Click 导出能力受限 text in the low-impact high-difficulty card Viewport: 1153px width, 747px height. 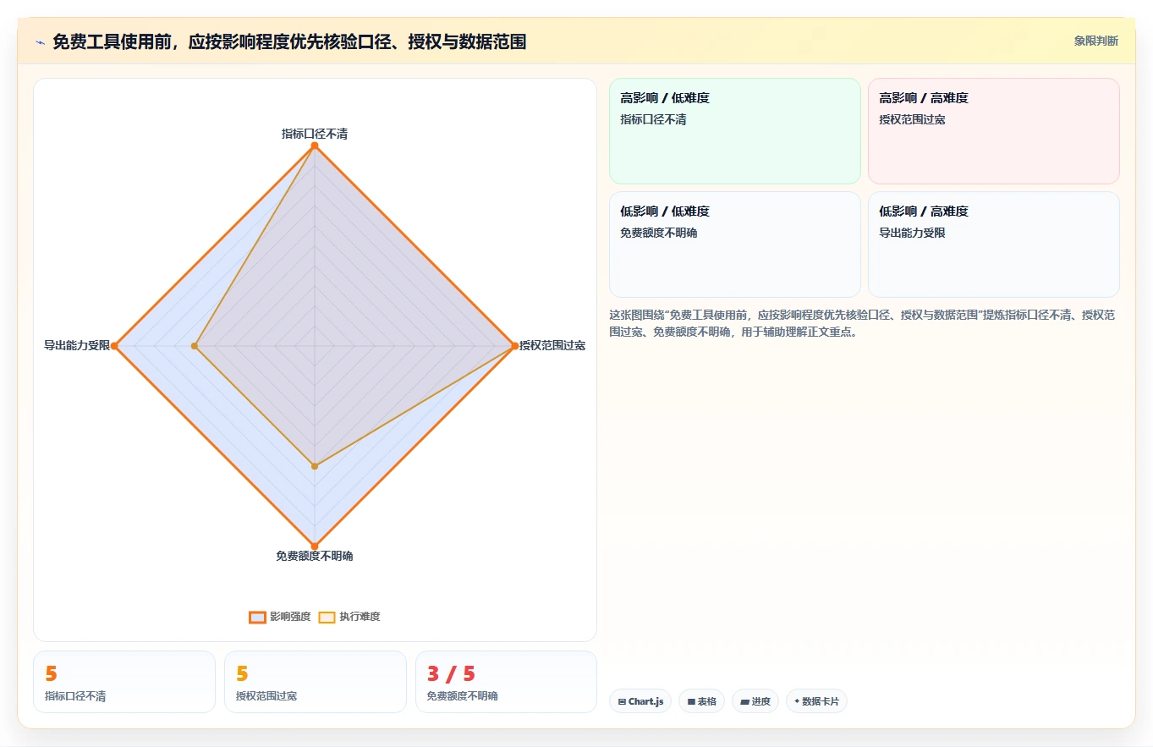tap(912, 233)
